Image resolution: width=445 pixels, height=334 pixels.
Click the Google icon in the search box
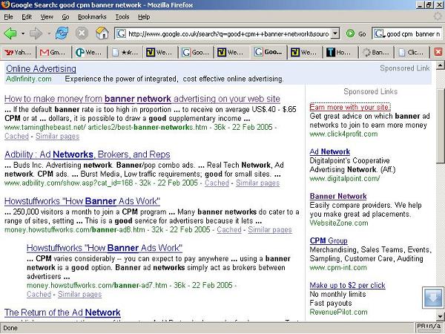[x=379, y=34]
